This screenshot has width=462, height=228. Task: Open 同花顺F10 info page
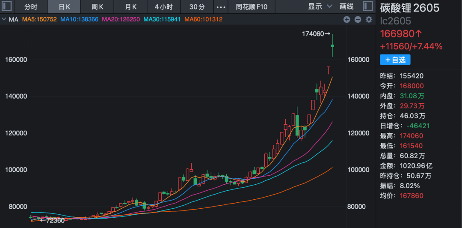tap(252, 6)
